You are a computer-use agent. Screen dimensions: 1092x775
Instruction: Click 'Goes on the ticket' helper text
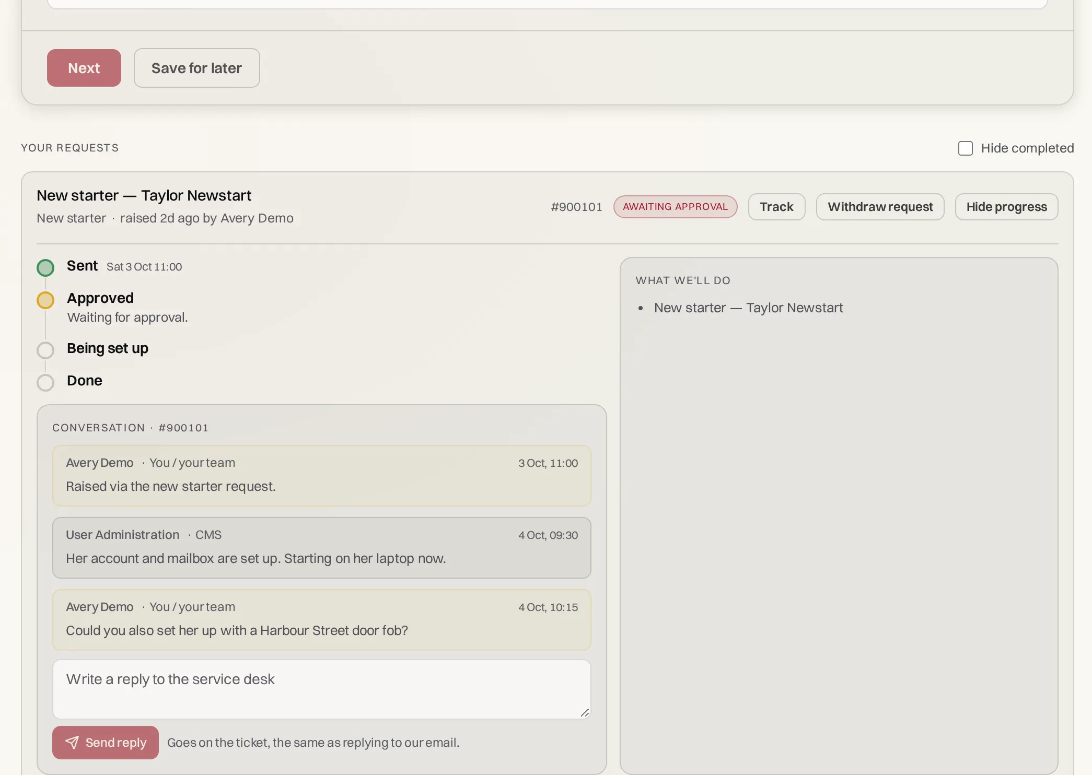tap(313, 743)
